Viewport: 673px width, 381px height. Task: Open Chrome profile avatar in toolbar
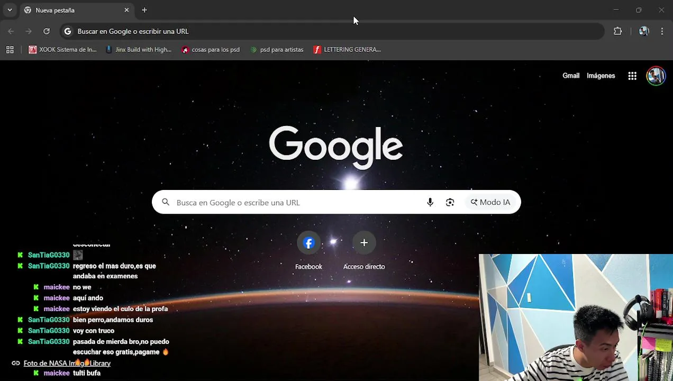pyautogui.click(x=643, y=31)
